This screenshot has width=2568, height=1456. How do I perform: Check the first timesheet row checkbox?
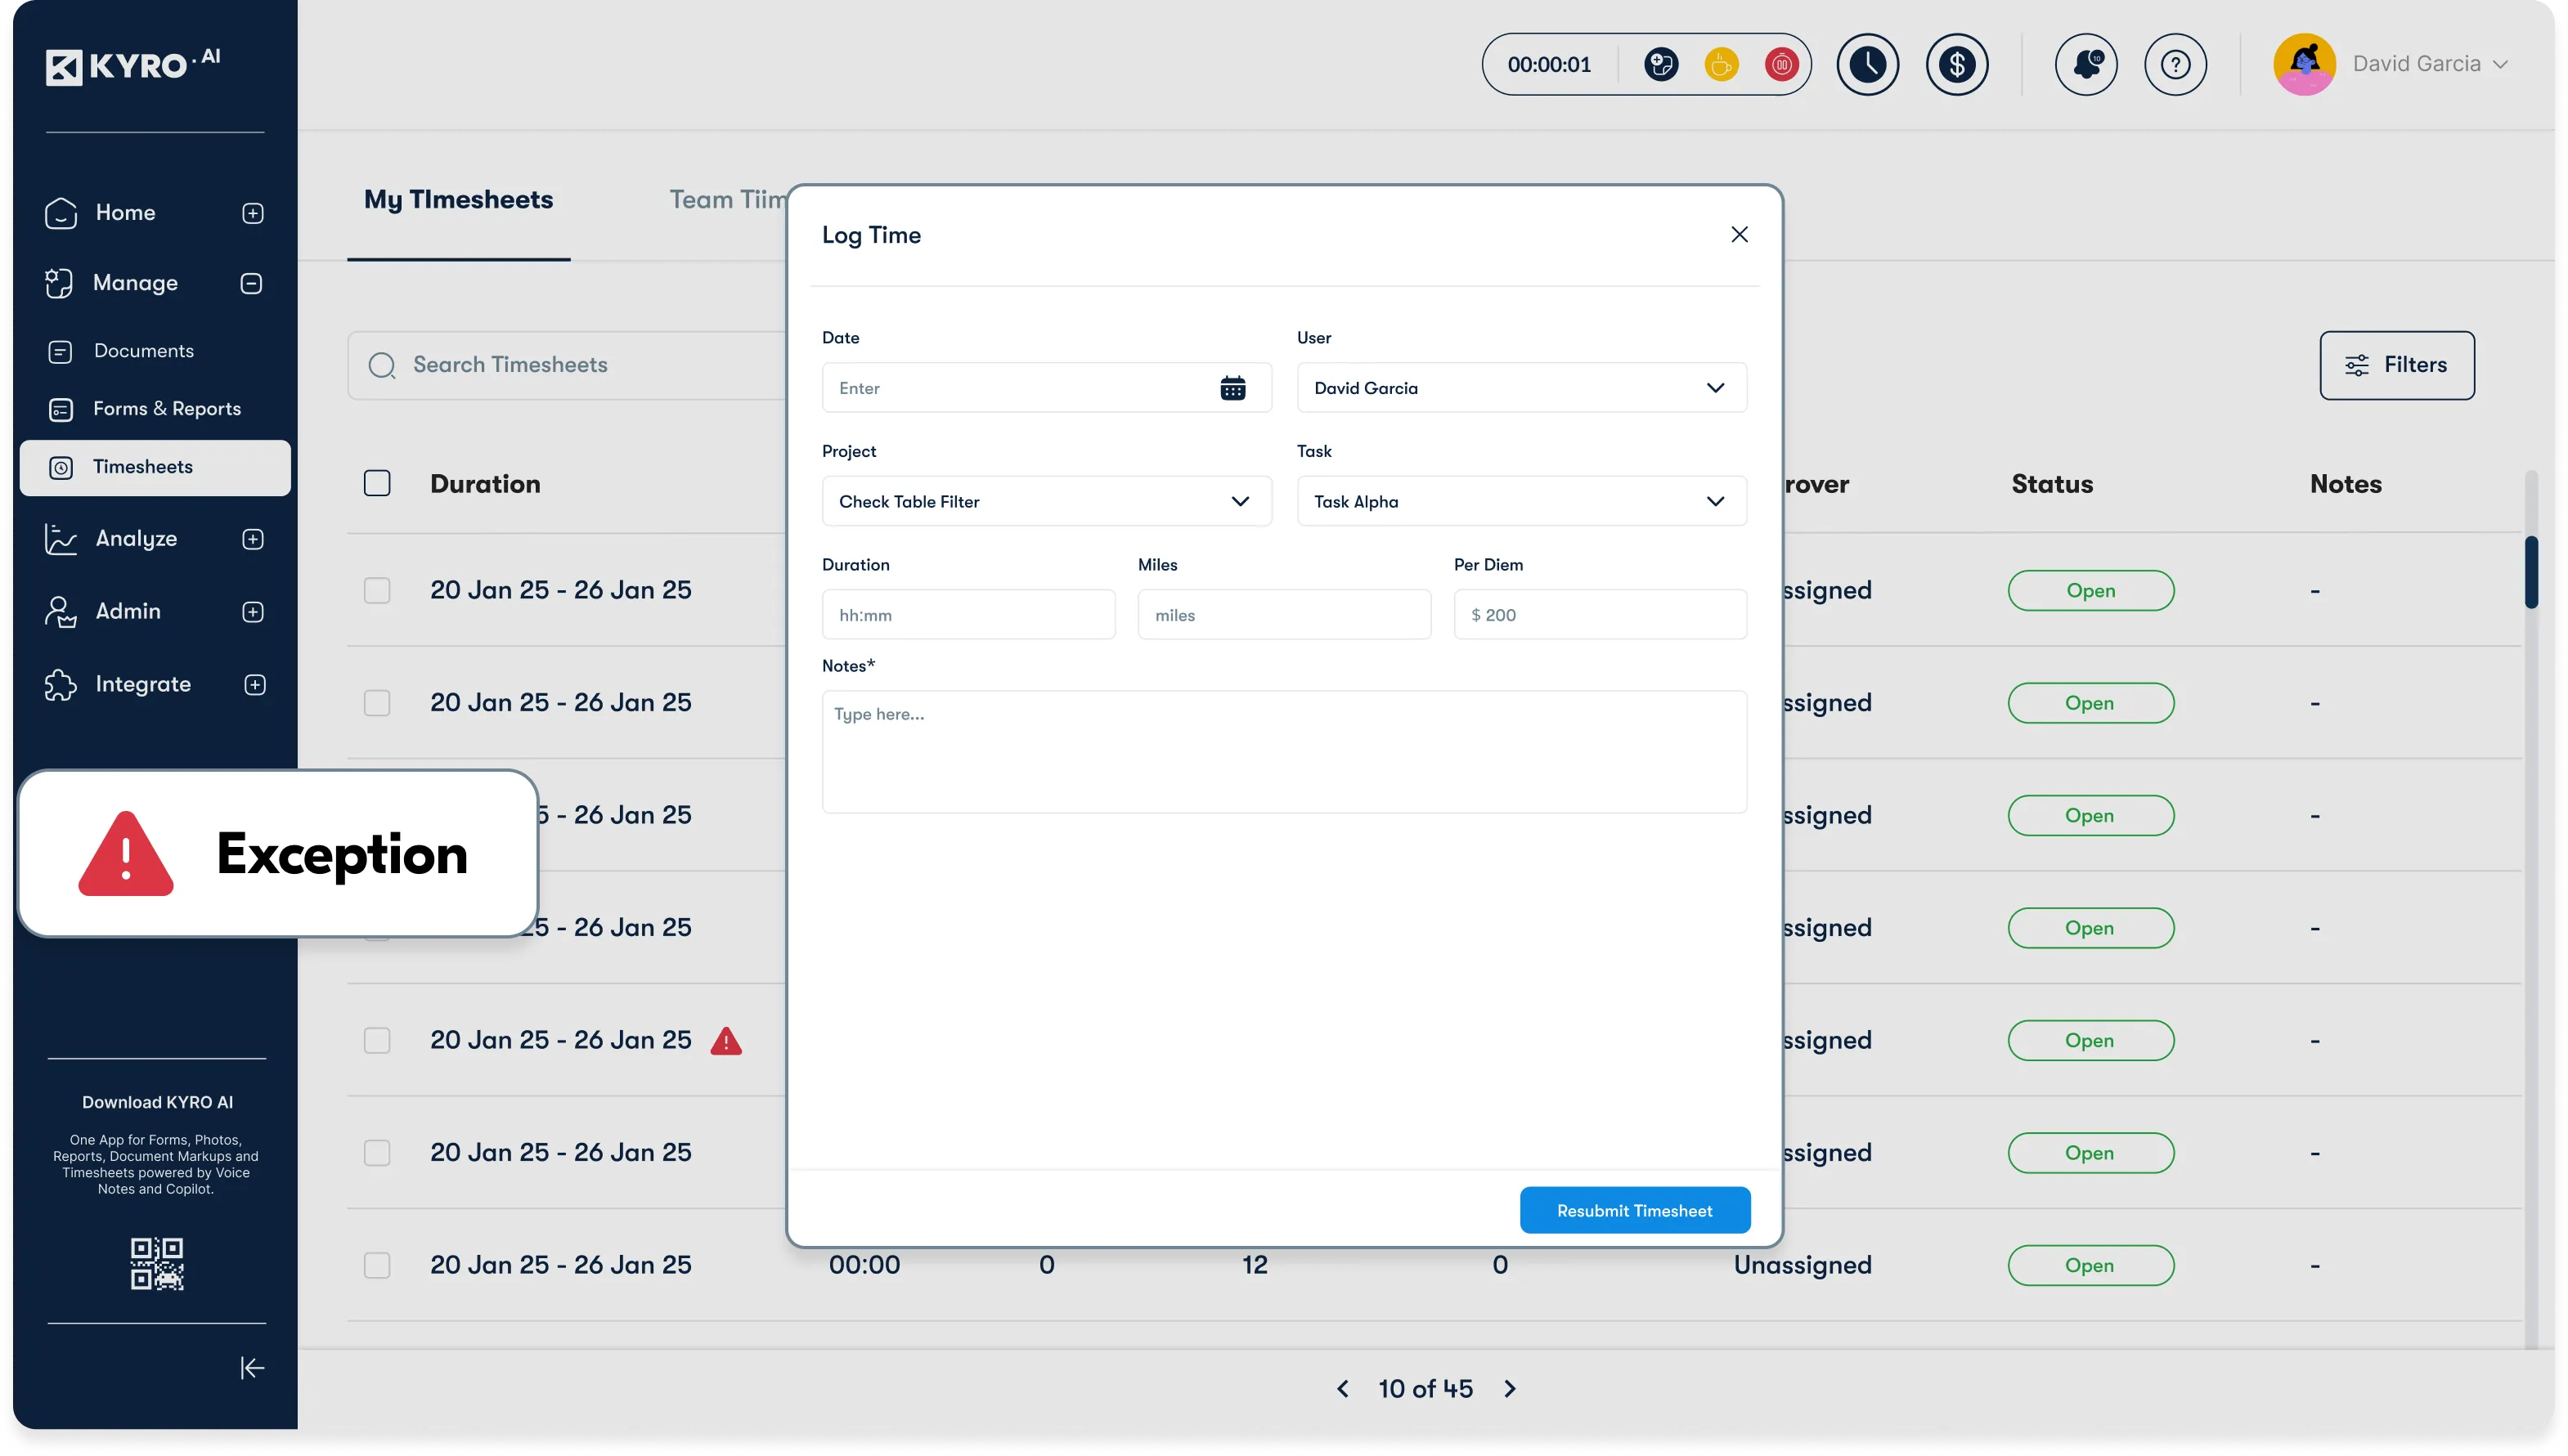377,590
